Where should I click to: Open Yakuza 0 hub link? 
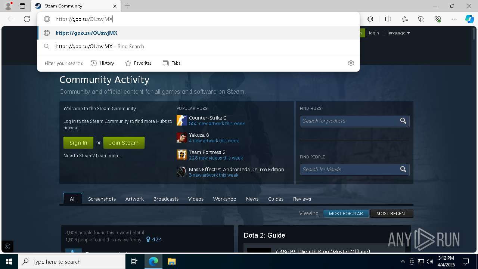199,135
